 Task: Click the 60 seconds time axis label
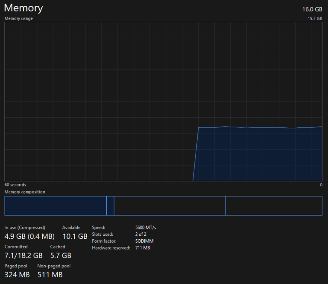tap(15, 185)
